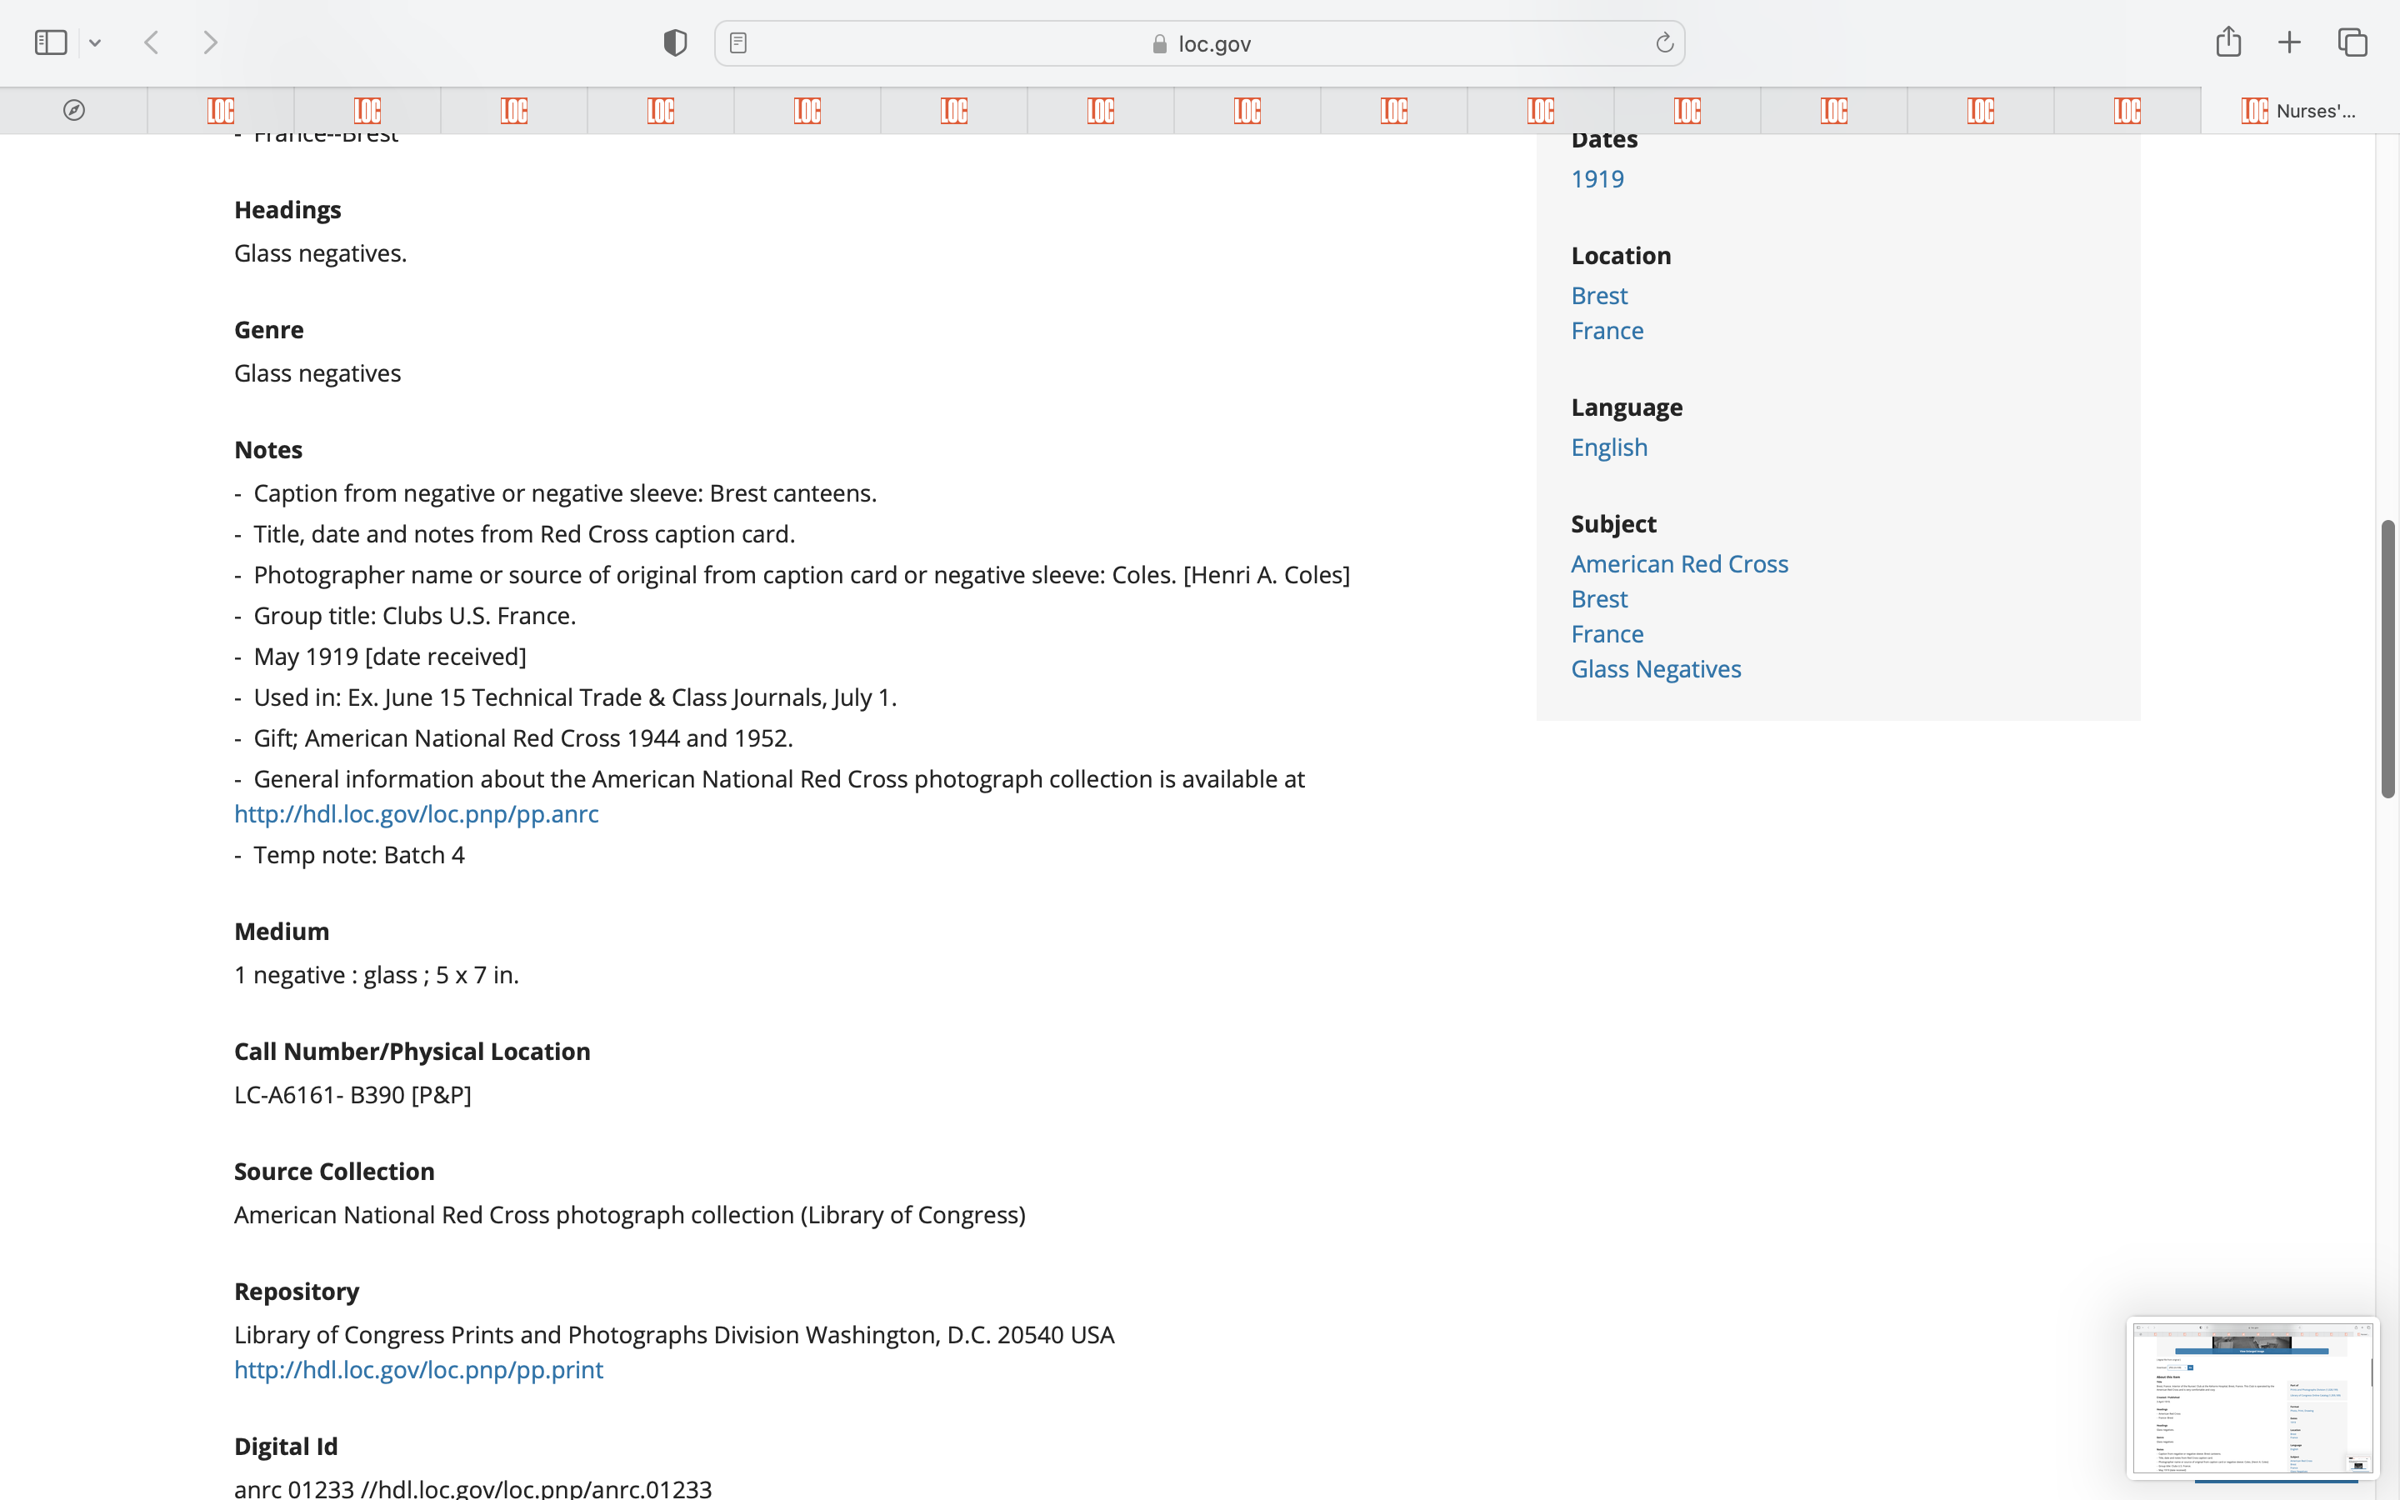The height and width of the screenshot is (1500, 2400).
Task: Go back with the back arrow
Action: 152,42
